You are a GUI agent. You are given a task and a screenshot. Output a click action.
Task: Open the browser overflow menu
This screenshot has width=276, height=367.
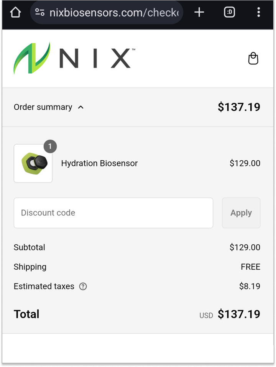tap(259, 12)
